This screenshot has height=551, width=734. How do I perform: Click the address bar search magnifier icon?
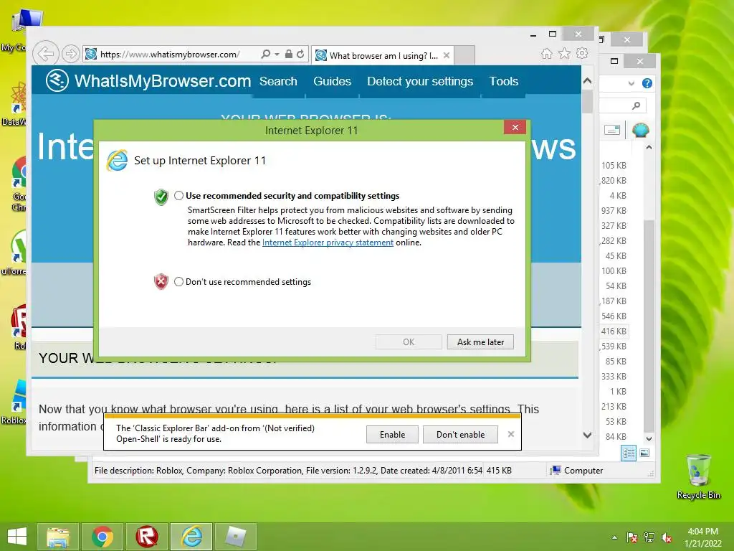[265, 54]
